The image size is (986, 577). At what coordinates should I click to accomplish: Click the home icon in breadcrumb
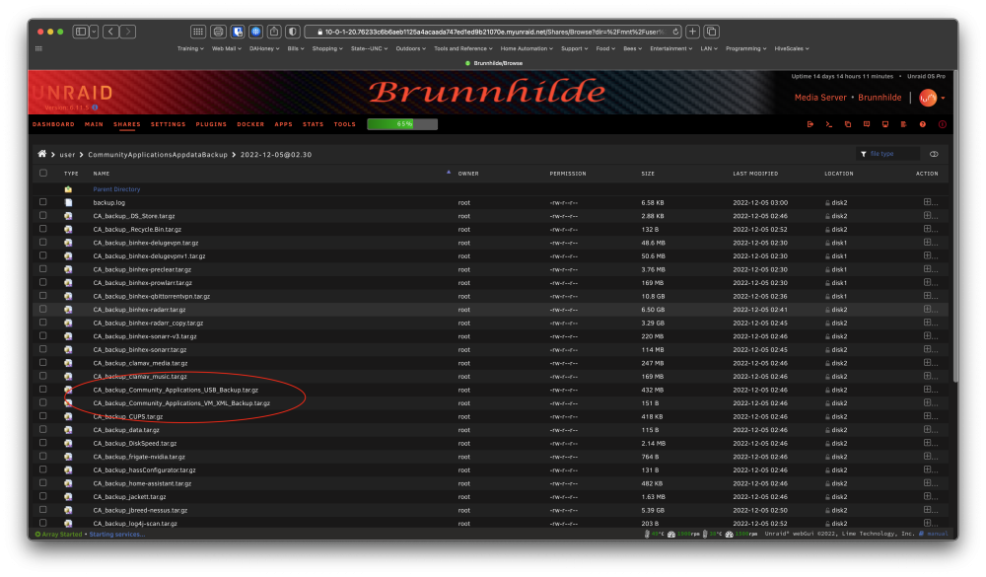tap(42, 154)
